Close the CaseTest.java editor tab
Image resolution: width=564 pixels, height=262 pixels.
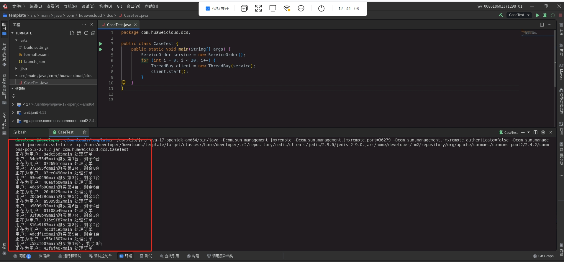coord(135,25)
